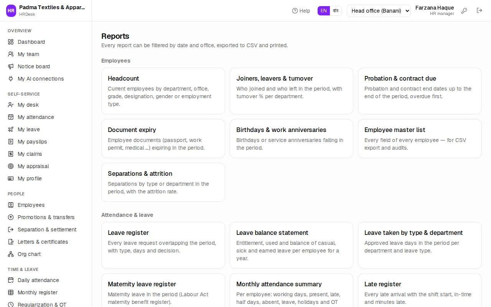This screenshot has width=491, height=307.
Task: Click the My claims receipt icon
Action: [11, 154]
